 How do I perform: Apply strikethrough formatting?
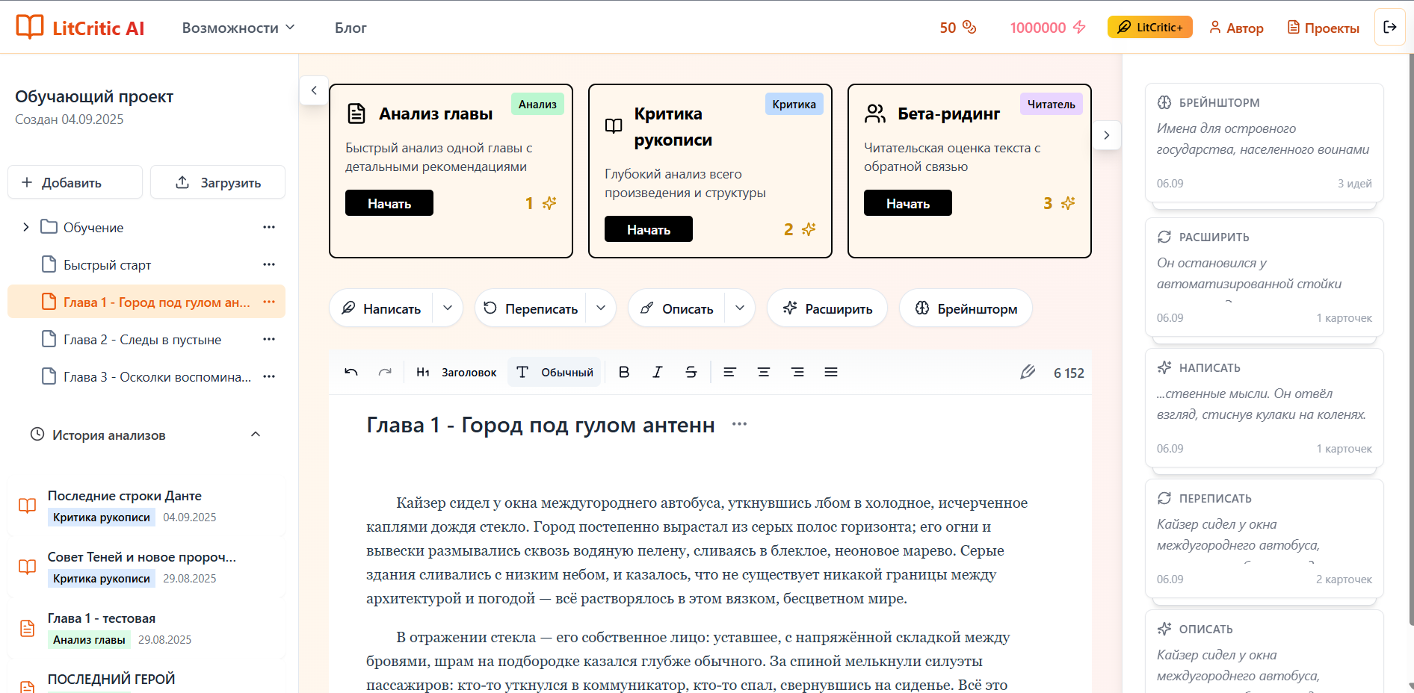[691, 371]
